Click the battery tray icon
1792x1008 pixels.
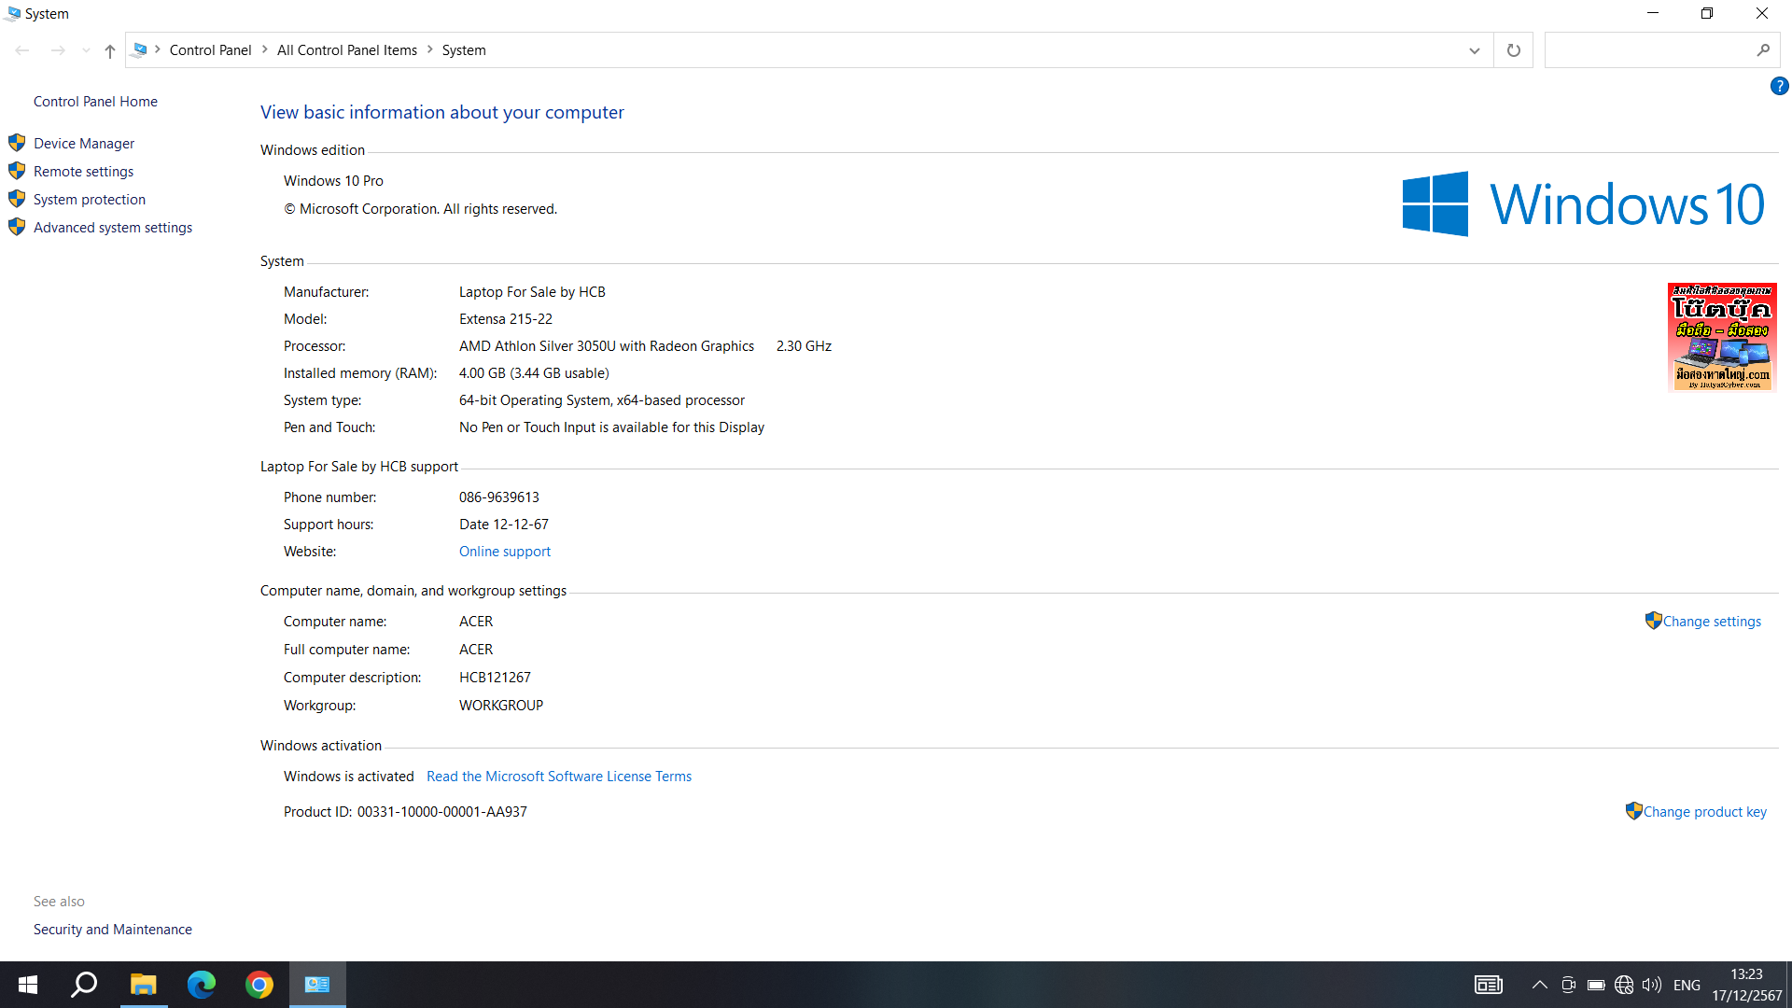[1596, 985]
